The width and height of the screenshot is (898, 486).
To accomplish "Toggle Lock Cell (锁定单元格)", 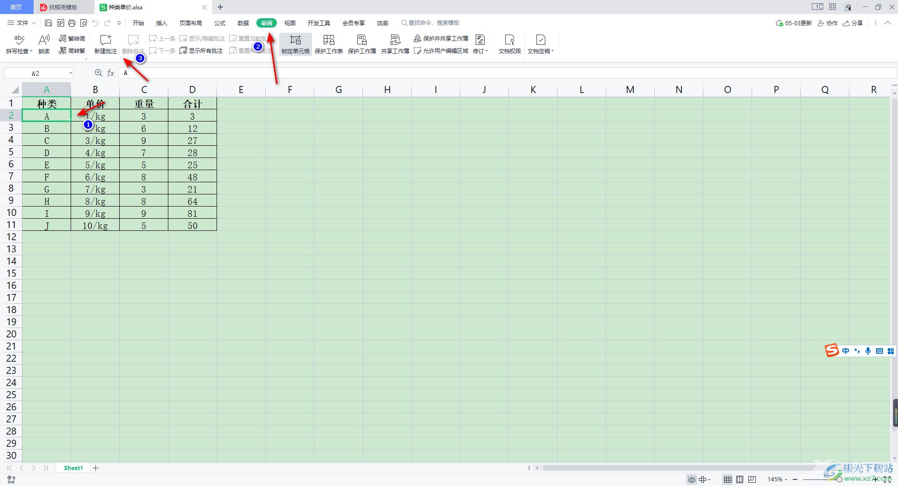I will tap(296, 44).
